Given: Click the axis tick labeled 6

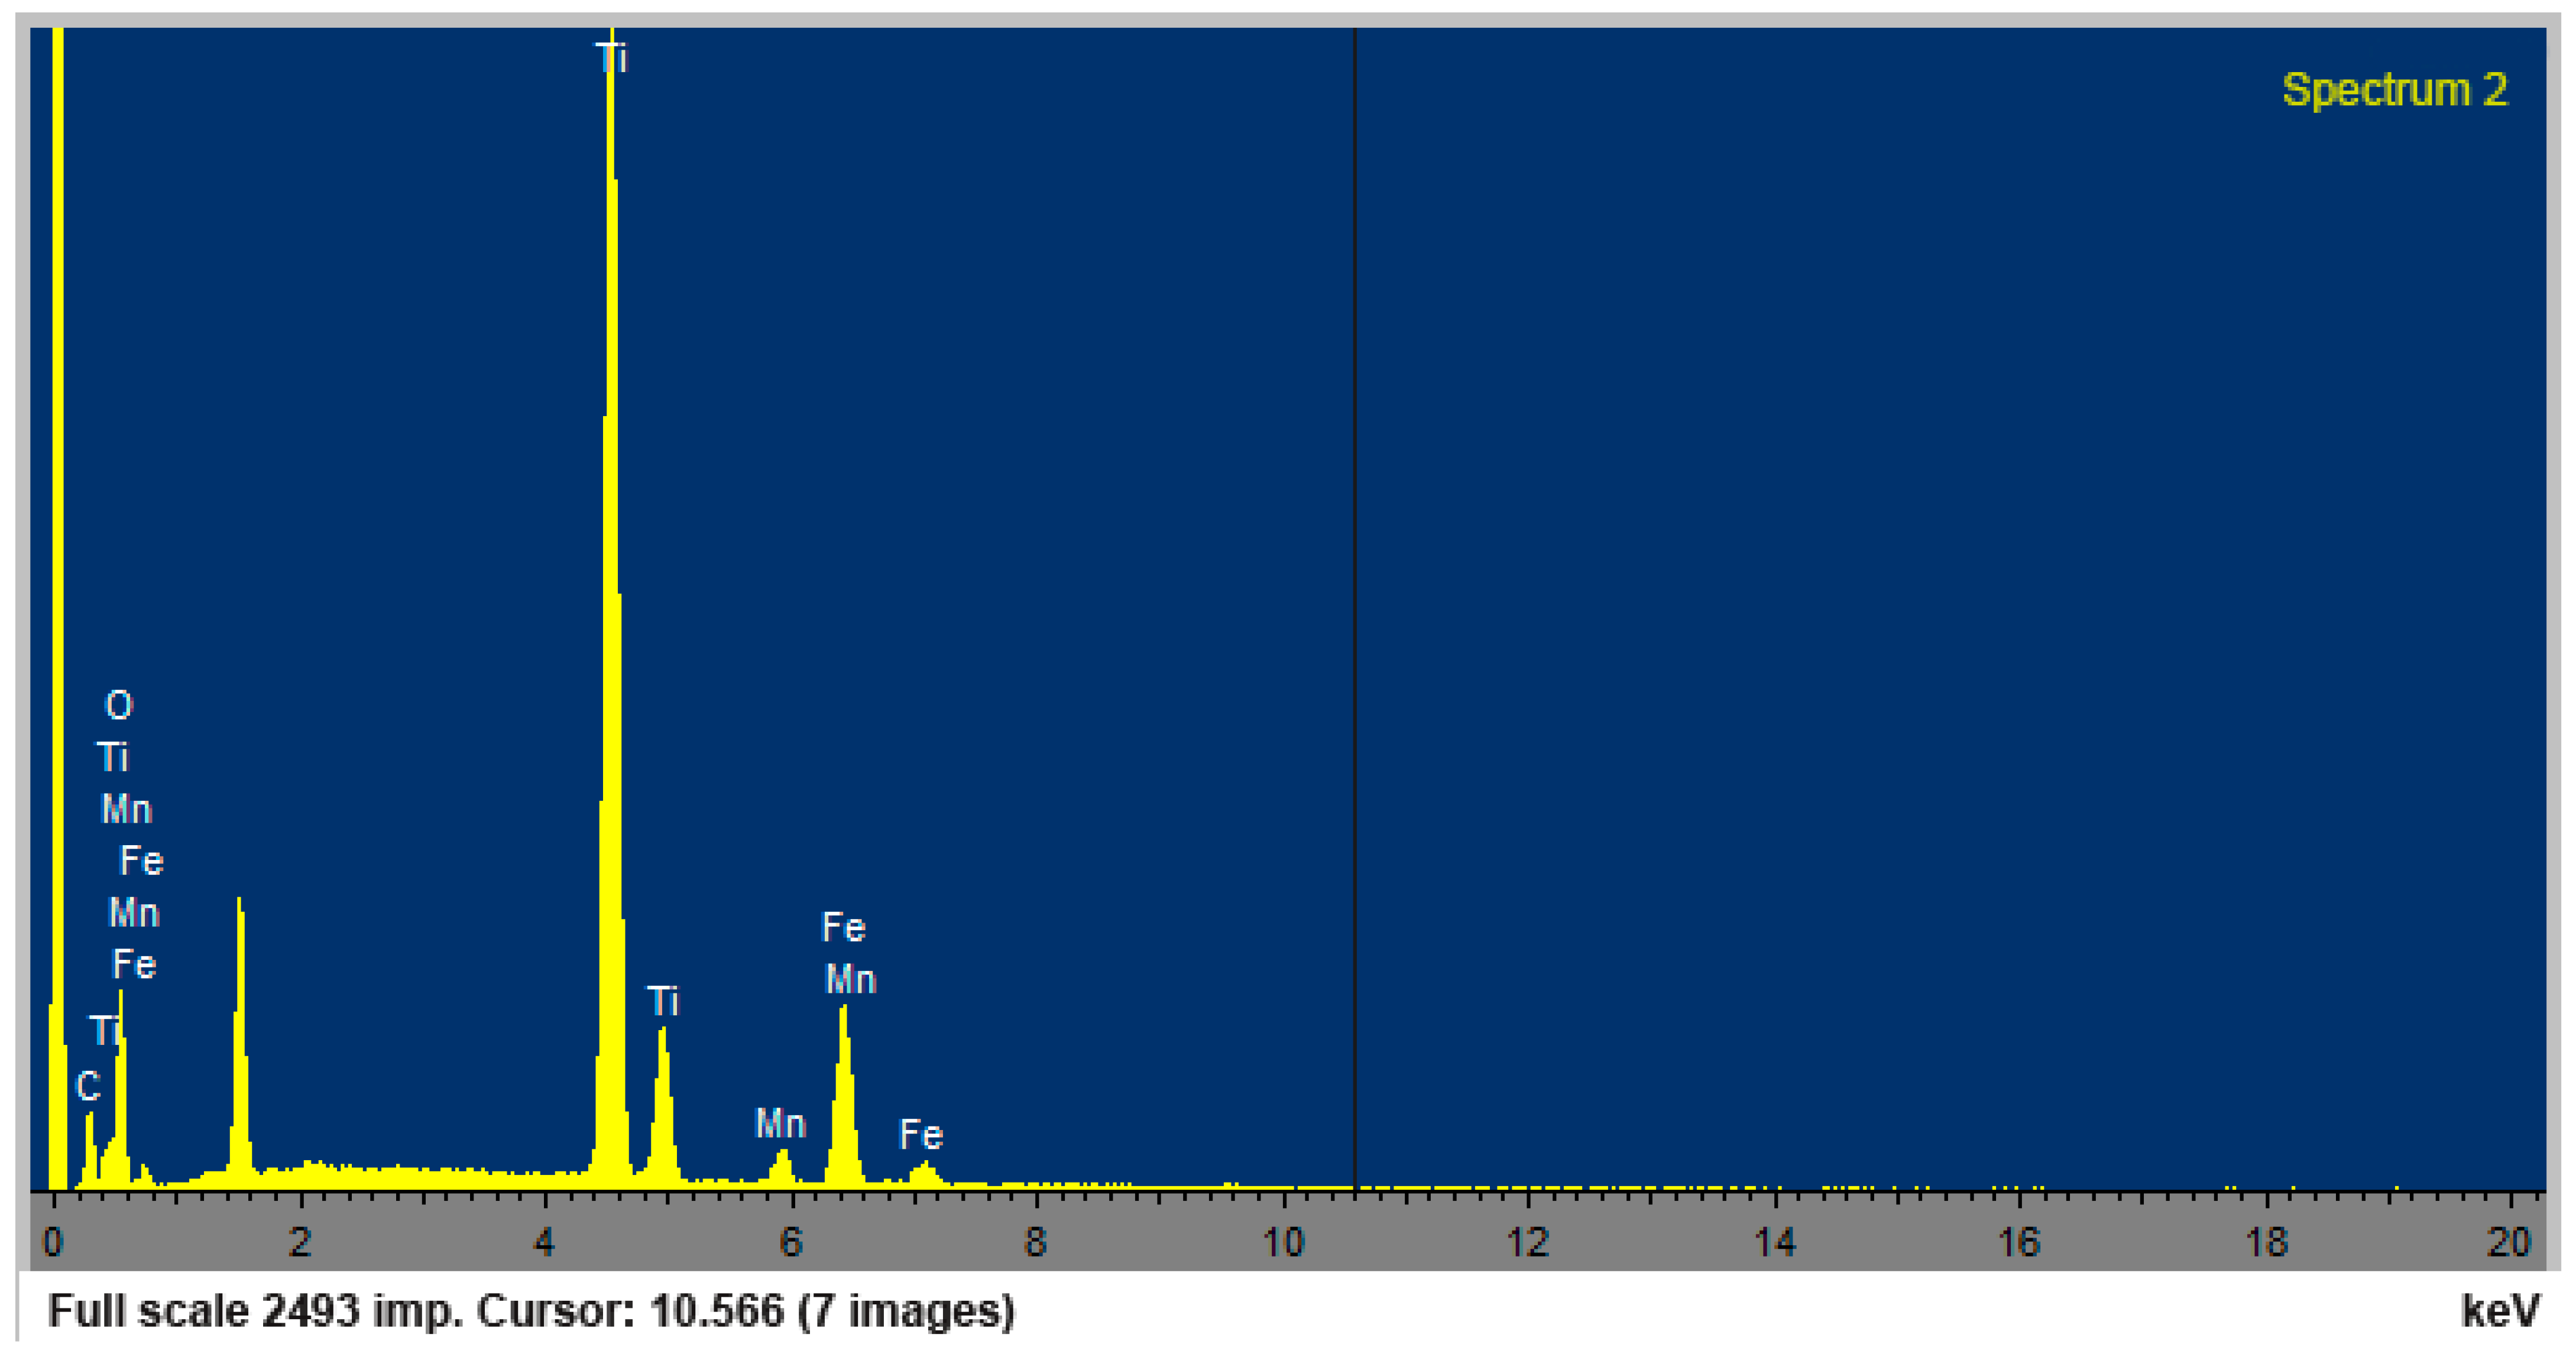Looking at the screenshot, I should coord(791,1243).
